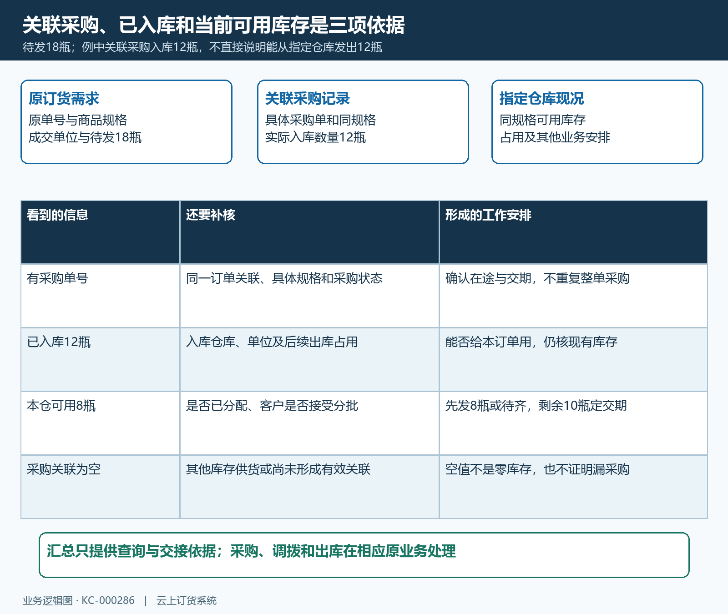The height and width of the screenshot is (614, 728).
Task: Click the line 占用及其他业务安排
Action: (555, 137)
